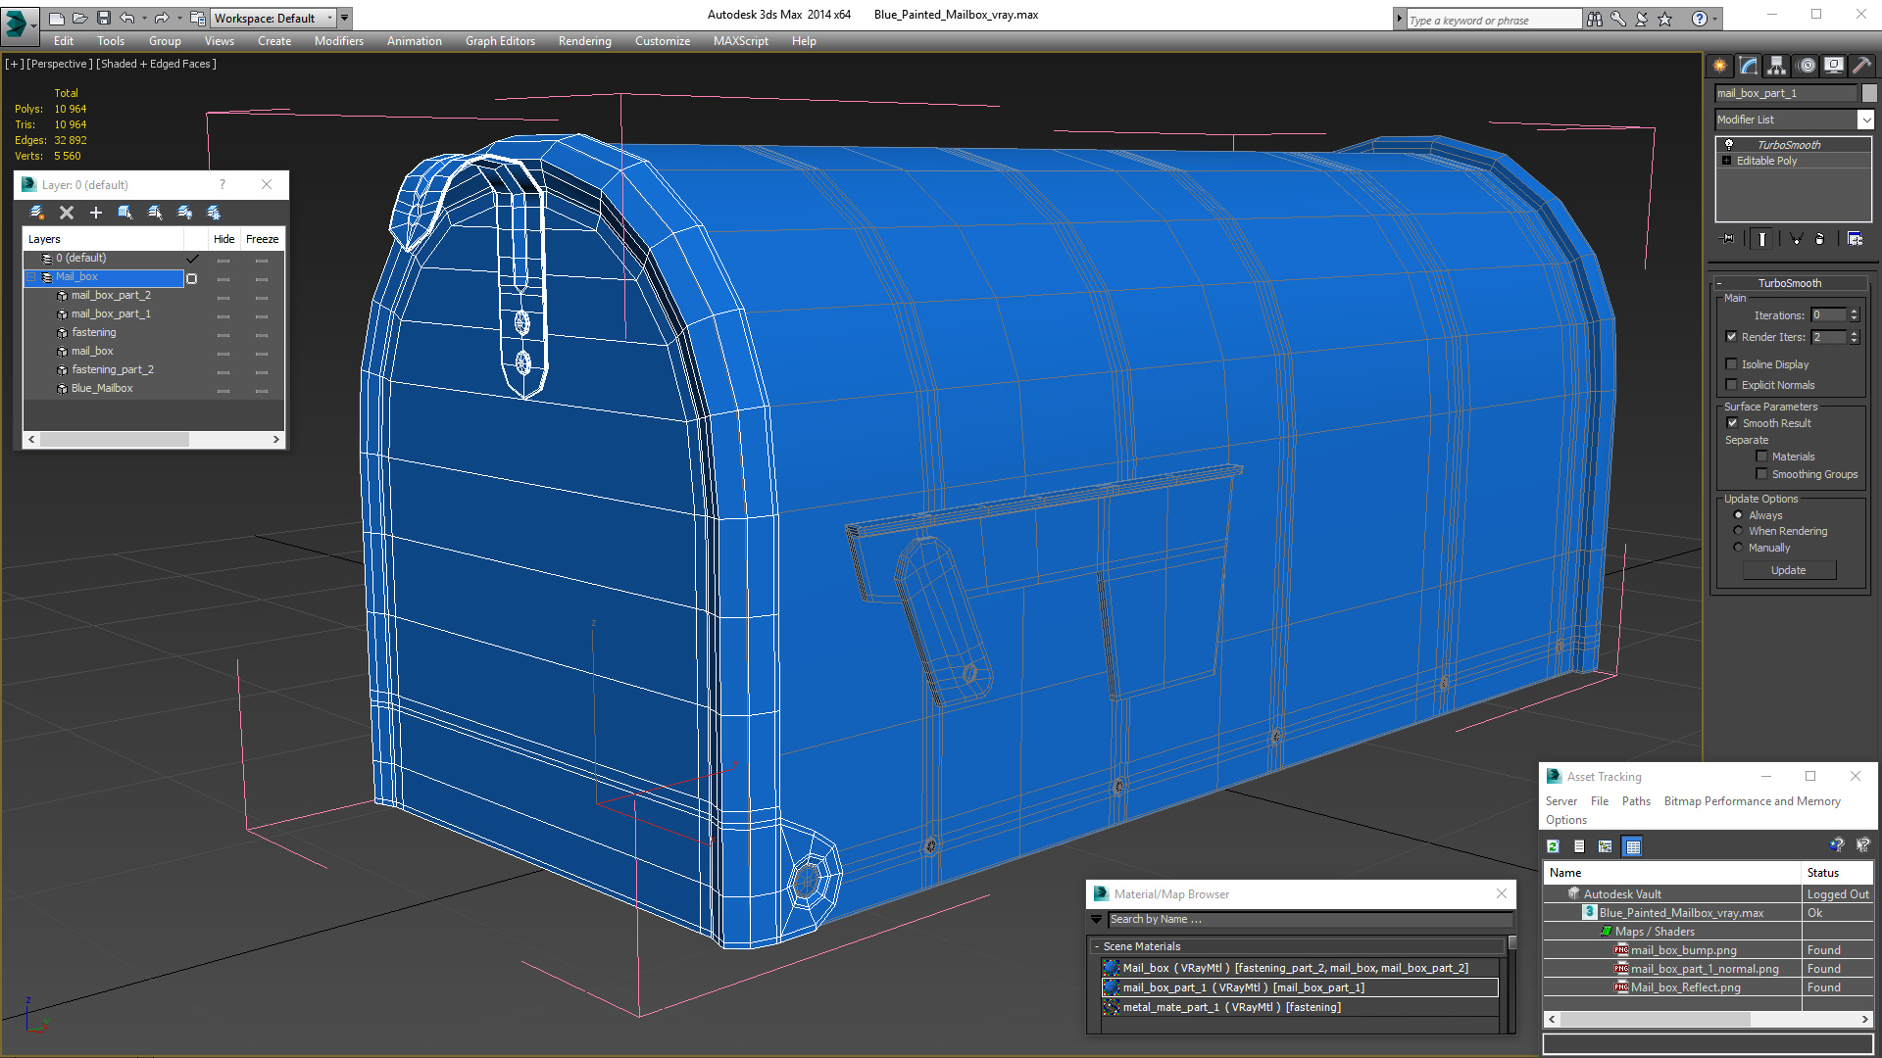Open the Paths menu in Asset Tracking
The height and width of the screenshot is (1058, 1882).
[1636, 801]
